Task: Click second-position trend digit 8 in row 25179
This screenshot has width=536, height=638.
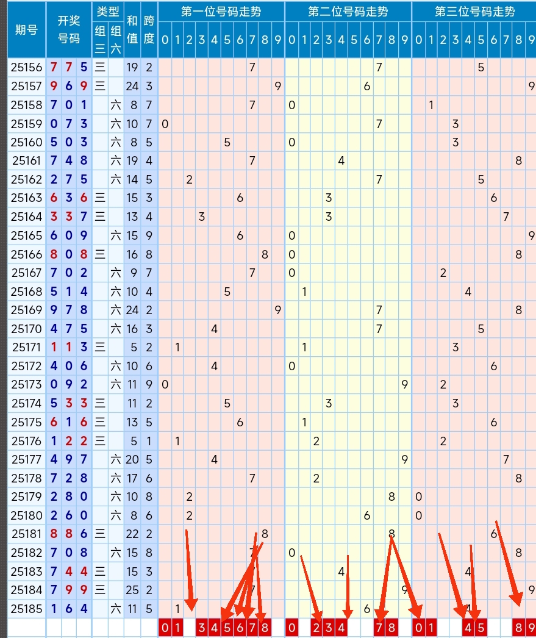Action: tap(391, 497)
